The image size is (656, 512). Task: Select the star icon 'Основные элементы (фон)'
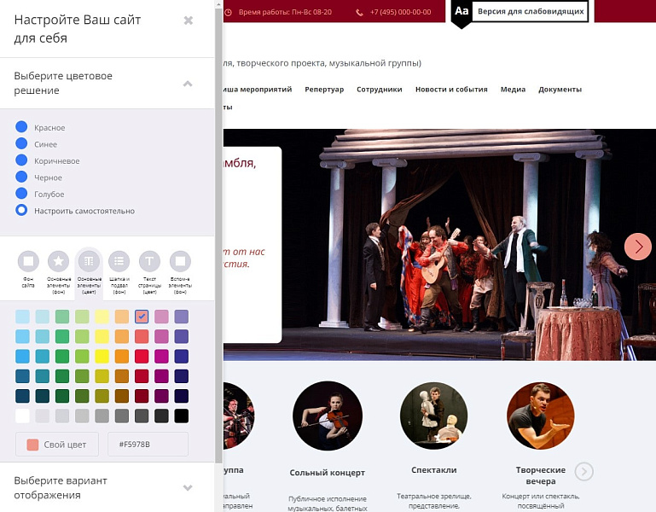[x=59, y=261]
